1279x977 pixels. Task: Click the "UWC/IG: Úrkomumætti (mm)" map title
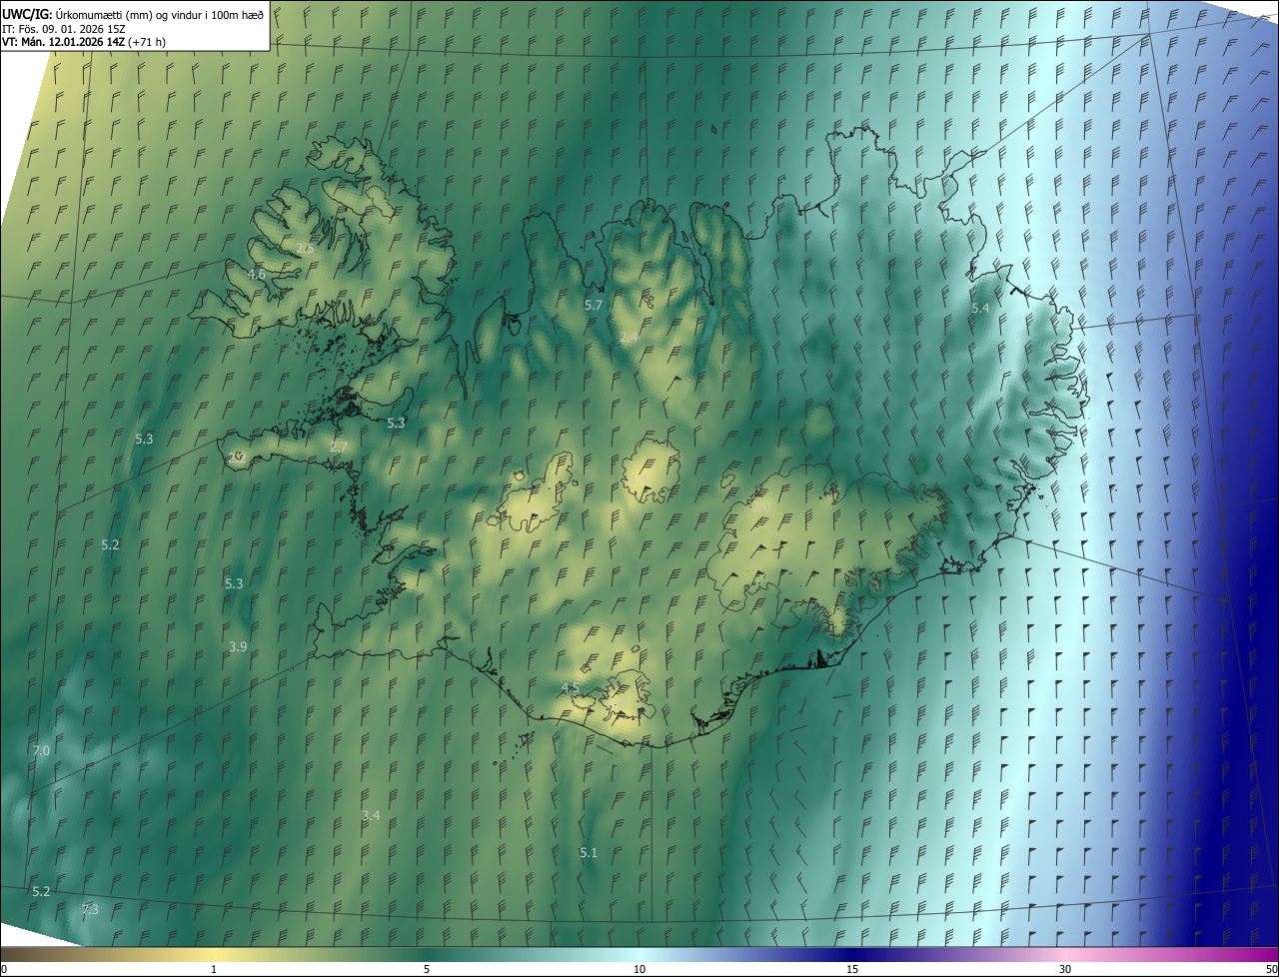click(x=133, y=13)
